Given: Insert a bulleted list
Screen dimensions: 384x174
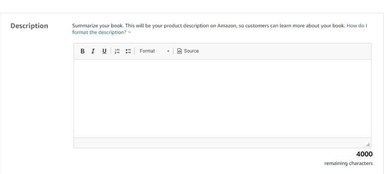Looking at the screenshot, I should point(128,51).
